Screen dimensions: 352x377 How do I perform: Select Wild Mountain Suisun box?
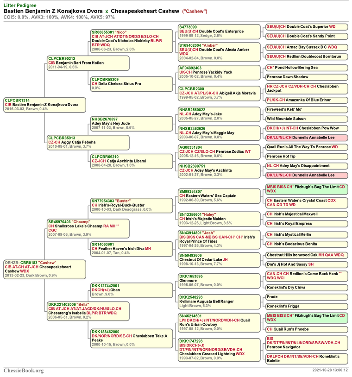point(307,119)
